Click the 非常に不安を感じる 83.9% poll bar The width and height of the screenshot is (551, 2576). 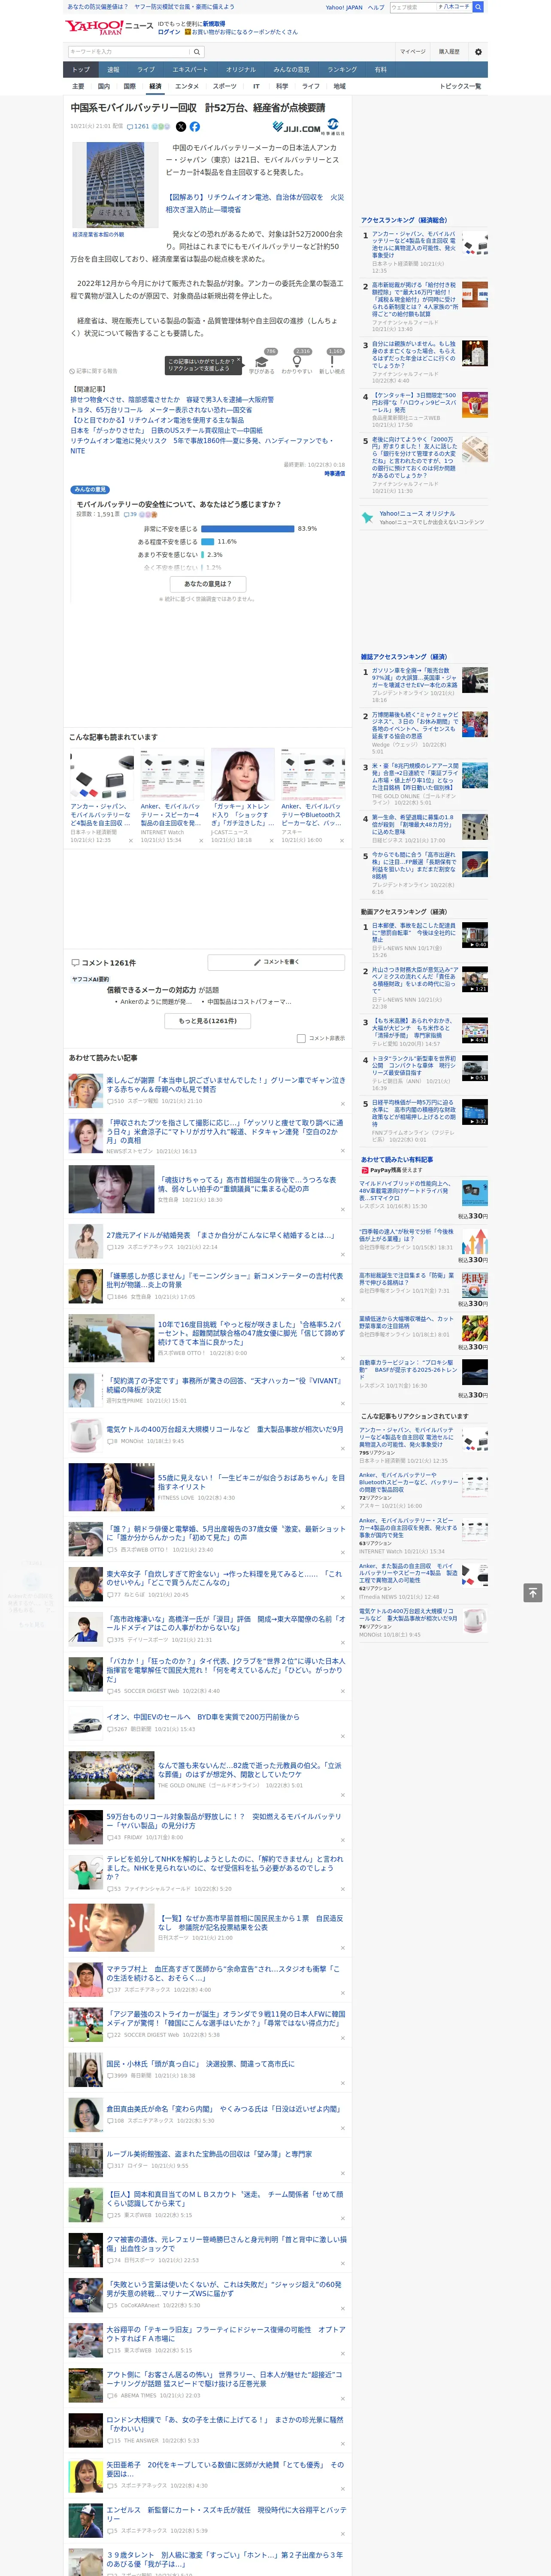click(248, 529)
